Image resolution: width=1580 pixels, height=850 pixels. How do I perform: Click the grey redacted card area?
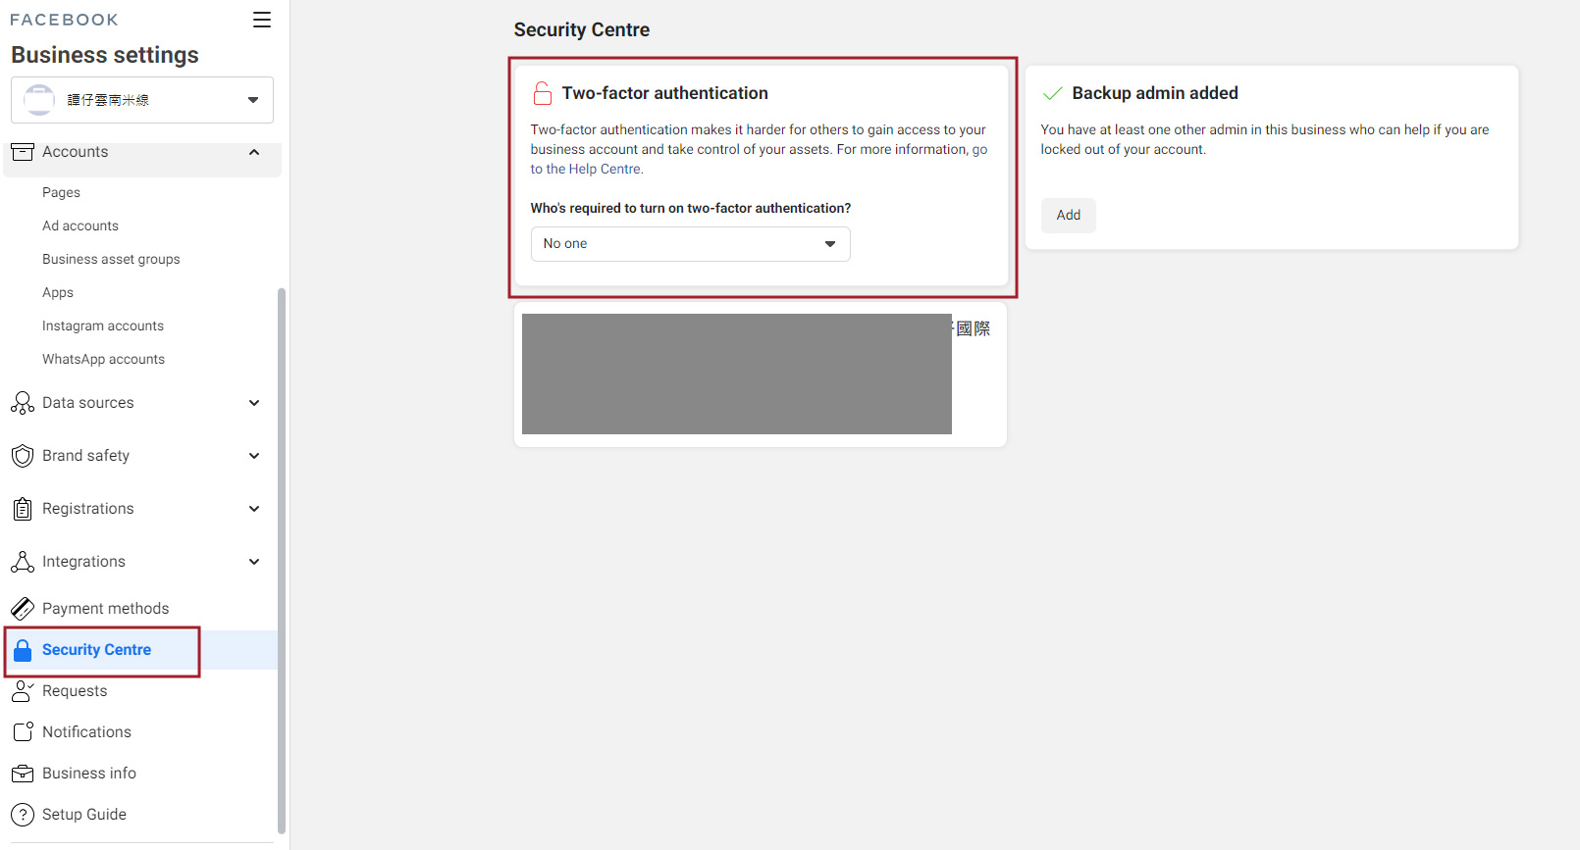point(736,374)
